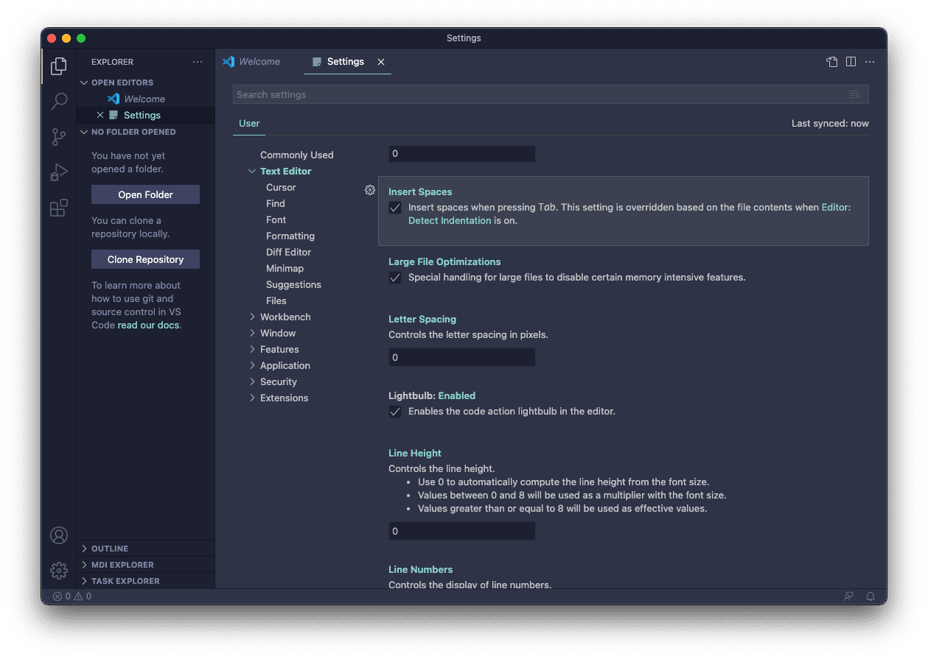Select Suggestions settings section

pos(294,284)
